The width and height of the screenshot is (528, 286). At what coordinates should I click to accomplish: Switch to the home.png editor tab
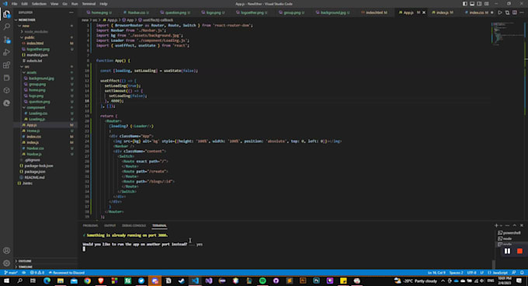click(99, 12)
